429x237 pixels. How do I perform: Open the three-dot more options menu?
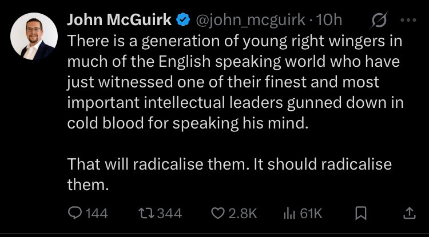(406, 20)
